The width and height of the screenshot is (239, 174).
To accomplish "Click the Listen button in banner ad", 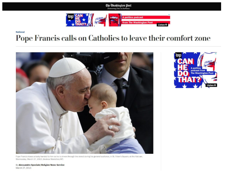I will [x=162, y=24].
